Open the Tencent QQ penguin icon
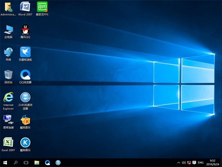This screenshot has width=222, height=167. tap(25, 30)
